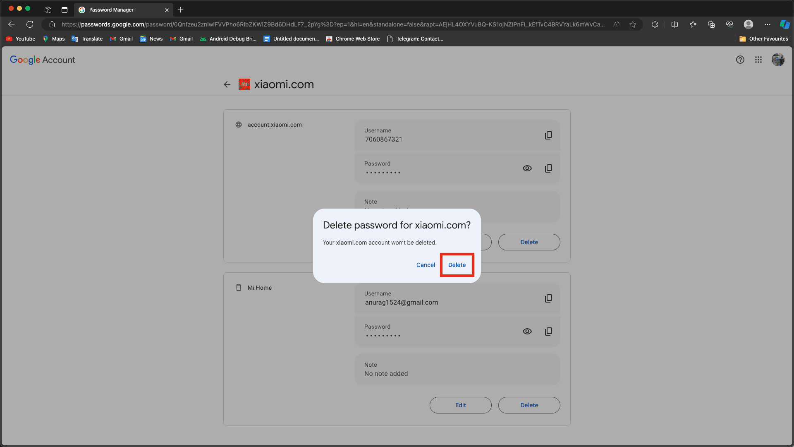
Task: Open the Google apps grid
Action: 758,60
